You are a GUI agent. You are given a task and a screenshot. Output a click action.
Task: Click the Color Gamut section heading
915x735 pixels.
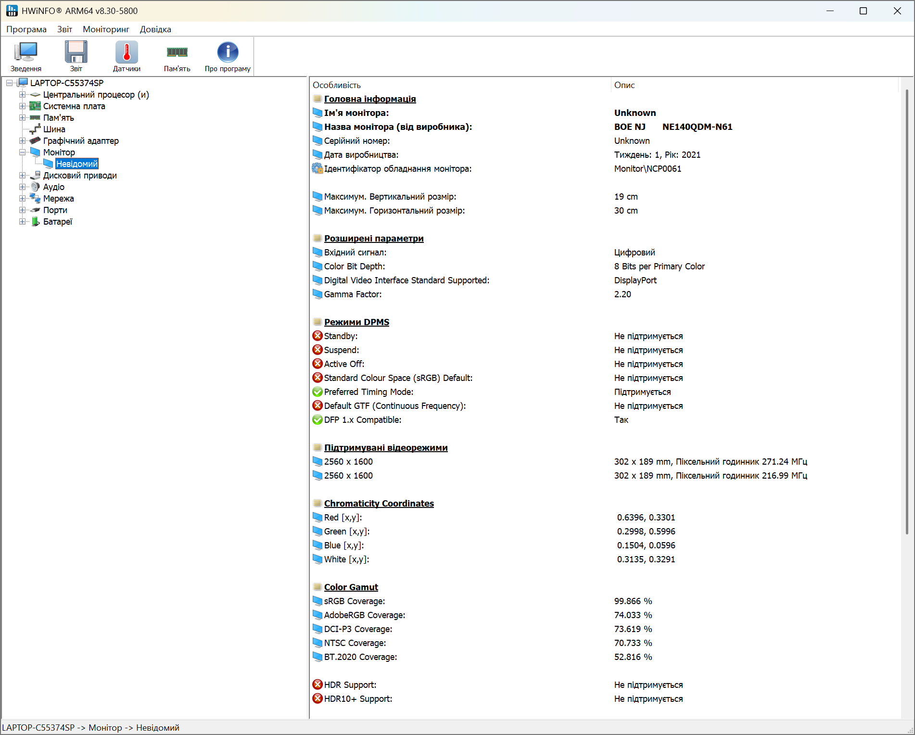[x=351, y=587]
